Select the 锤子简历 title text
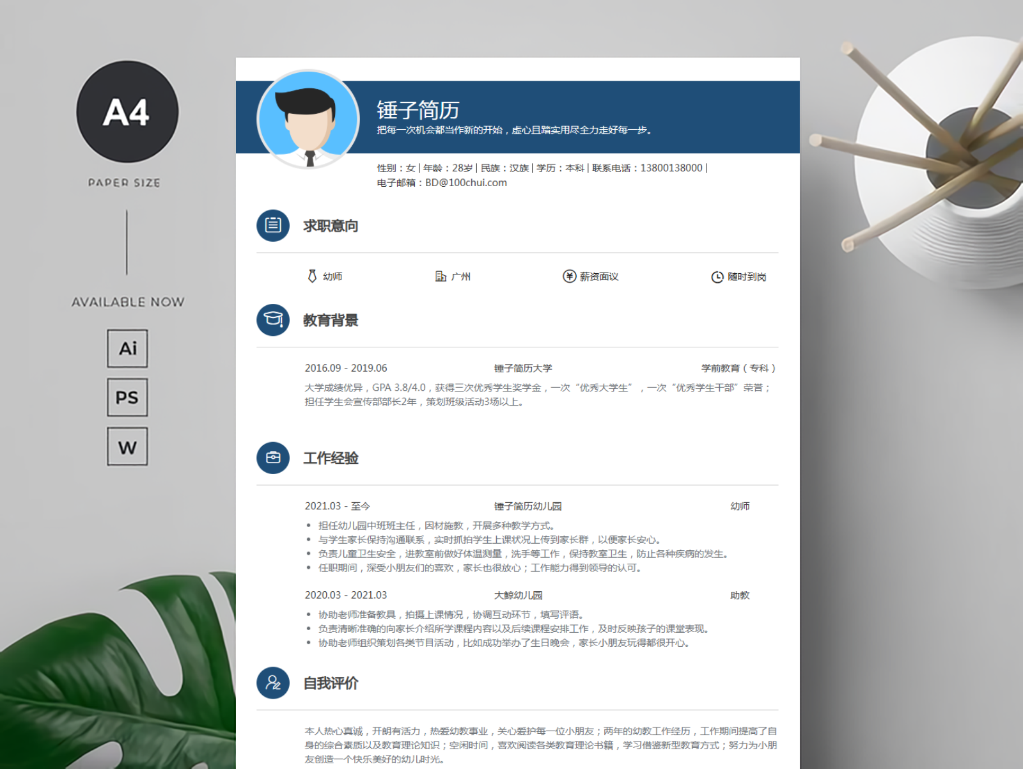The image size is (1023, 769). tap(418, 110)
